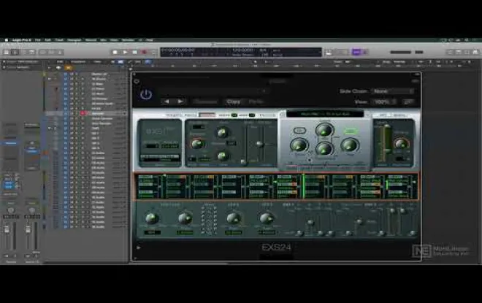
Task: Click the left channel strip pan knob
Action: 11,210
